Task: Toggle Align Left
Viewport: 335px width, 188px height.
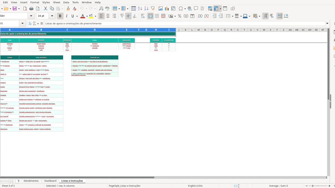Action: (x=102, y=16)
